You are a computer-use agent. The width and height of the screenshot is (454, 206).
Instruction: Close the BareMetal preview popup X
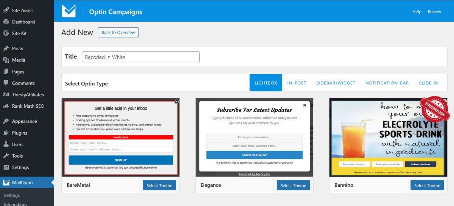(176, 102)
